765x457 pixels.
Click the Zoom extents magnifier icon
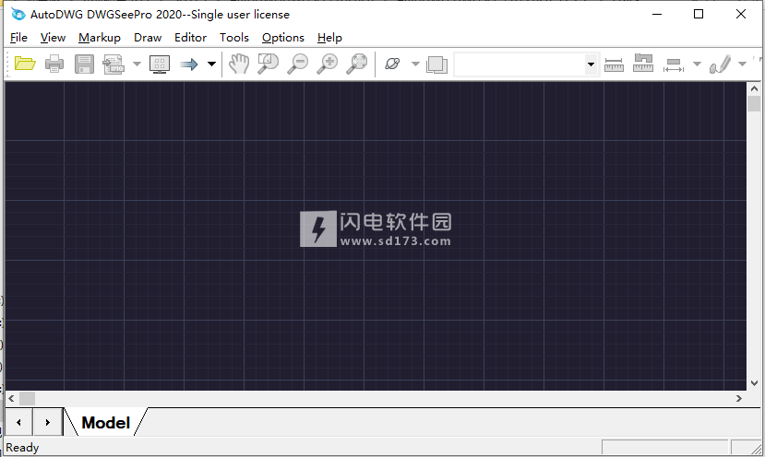pyautogui.click(x=356, y=64)
